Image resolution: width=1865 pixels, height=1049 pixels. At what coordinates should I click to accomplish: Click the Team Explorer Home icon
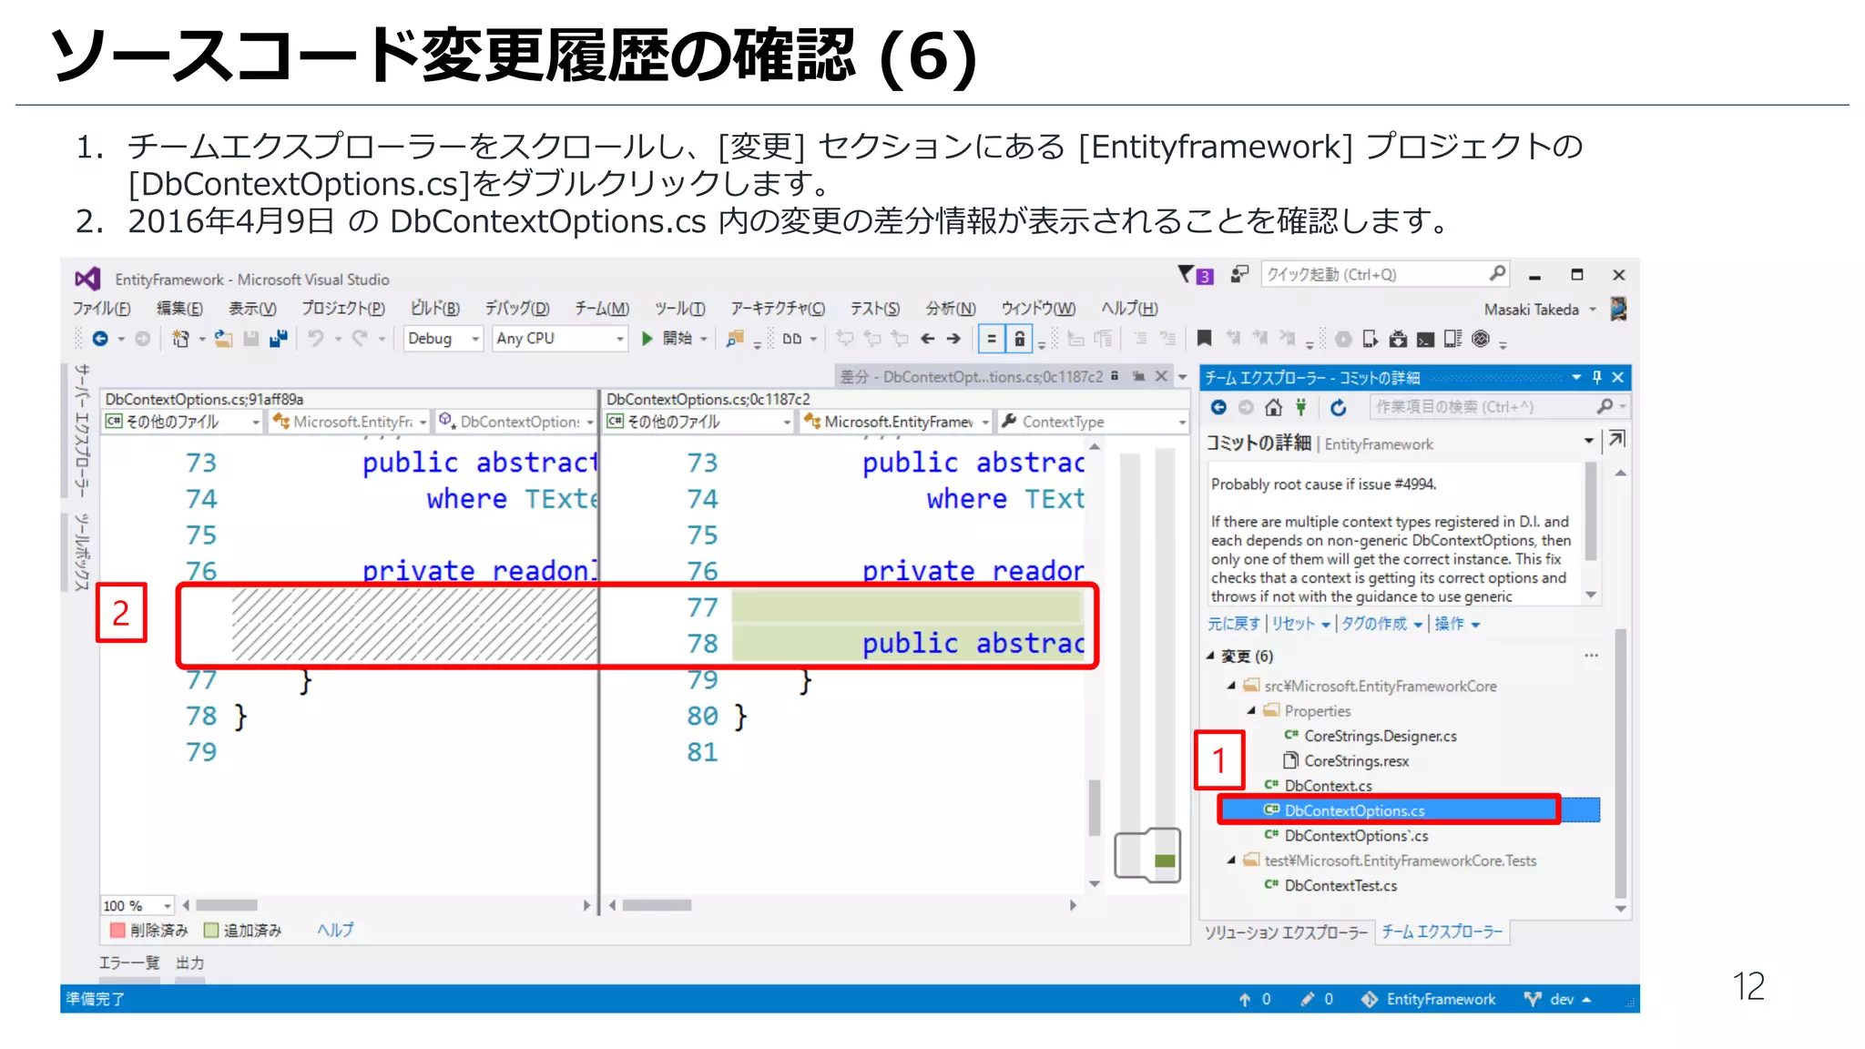tap(1273, 407)
